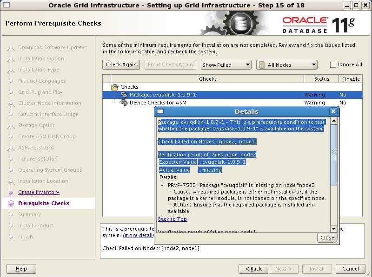Maximize the Oracle Grid Infrastructure window
The image size is (372, 277).
(x=356, y=5)
